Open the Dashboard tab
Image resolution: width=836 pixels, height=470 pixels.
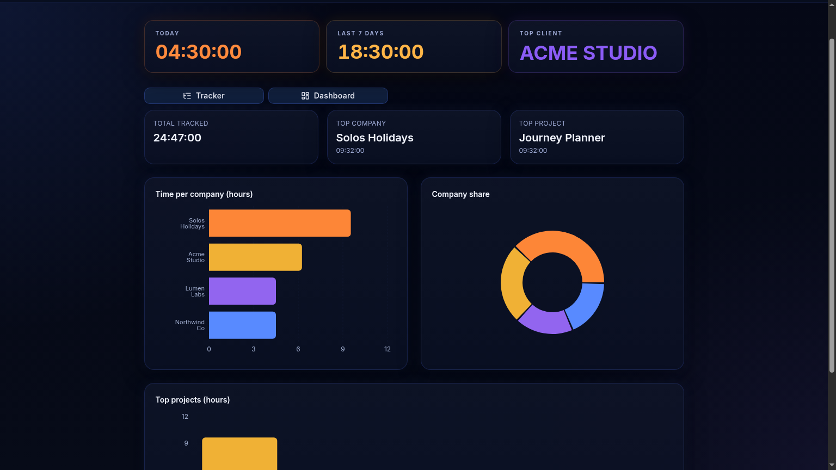tap(328, 96)
